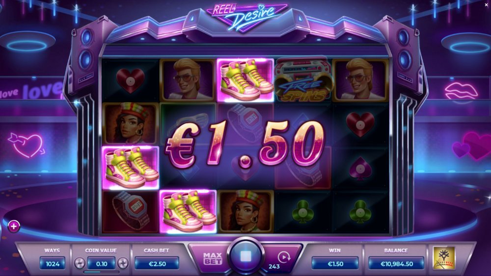The height and width of the screenshot is (276, 491).
Task: Adjust the coin value slider bar
Action: [101, 272]
